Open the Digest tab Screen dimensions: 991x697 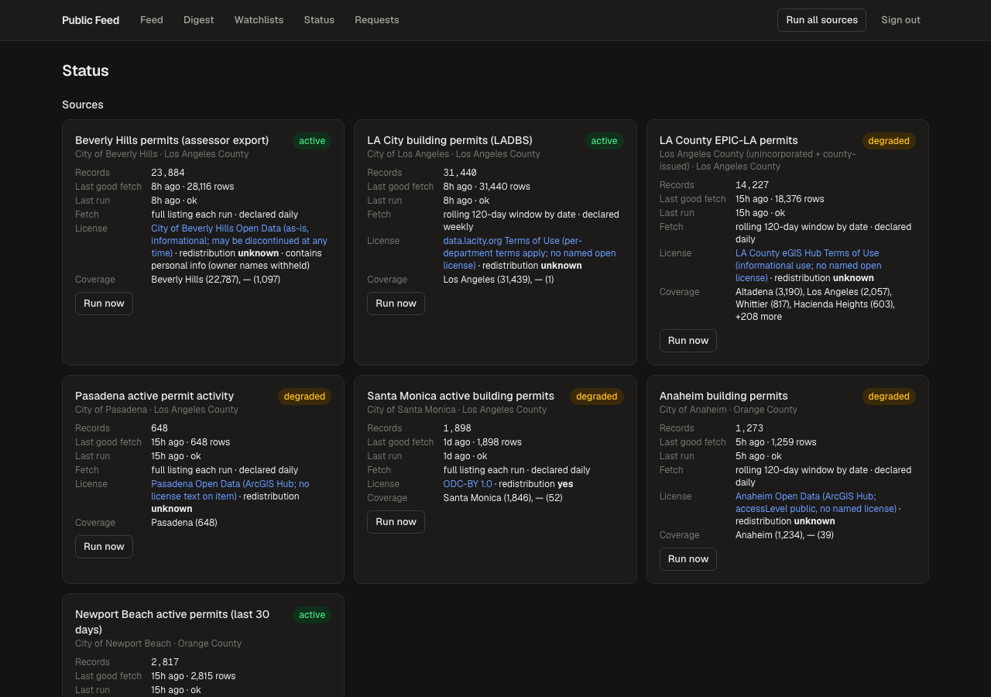coord(199,20)
